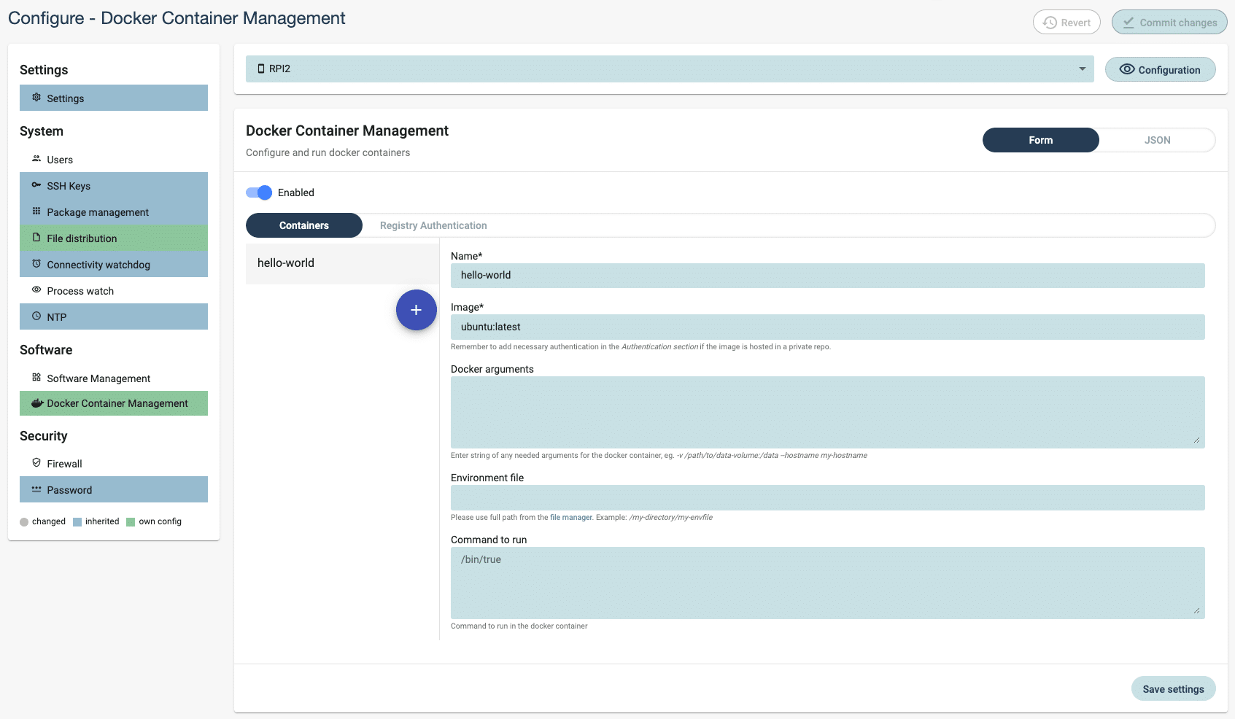Toggle the Enabled switch off
Image resolution: width=1235 pixels, height=719 pixels.
click(259, 193)
